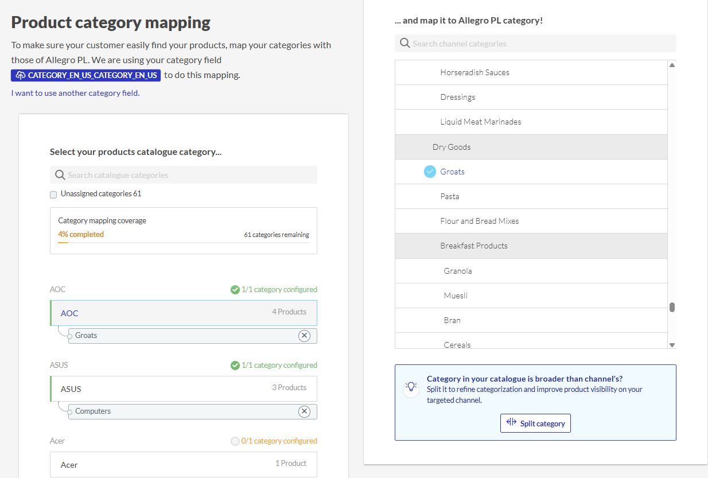
Task: Click the scroll down arrow of channel list
Action: [x=672, y=345]
